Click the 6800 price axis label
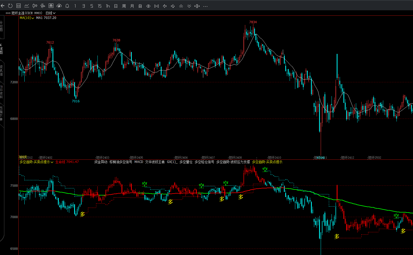Screen dimensions: 413x255 [14, 119]
